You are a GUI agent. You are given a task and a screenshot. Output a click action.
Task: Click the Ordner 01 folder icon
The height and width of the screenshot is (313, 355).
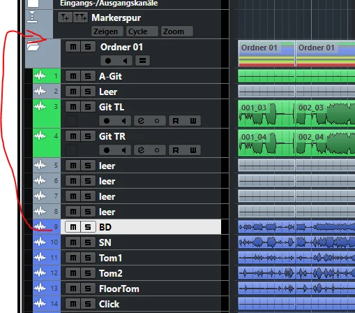point(33,46)
